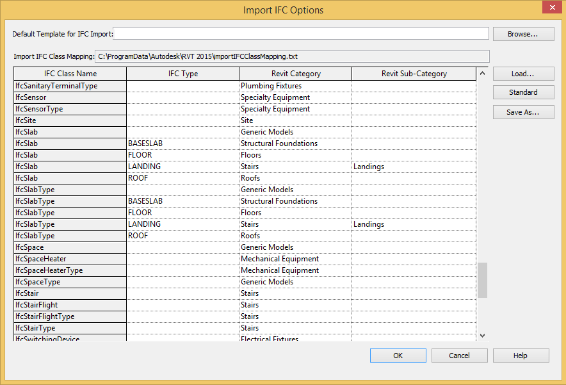Click the scrollbar up arrow of the table
This screenshot has width=566, height=385.
(x=482, y=73)
